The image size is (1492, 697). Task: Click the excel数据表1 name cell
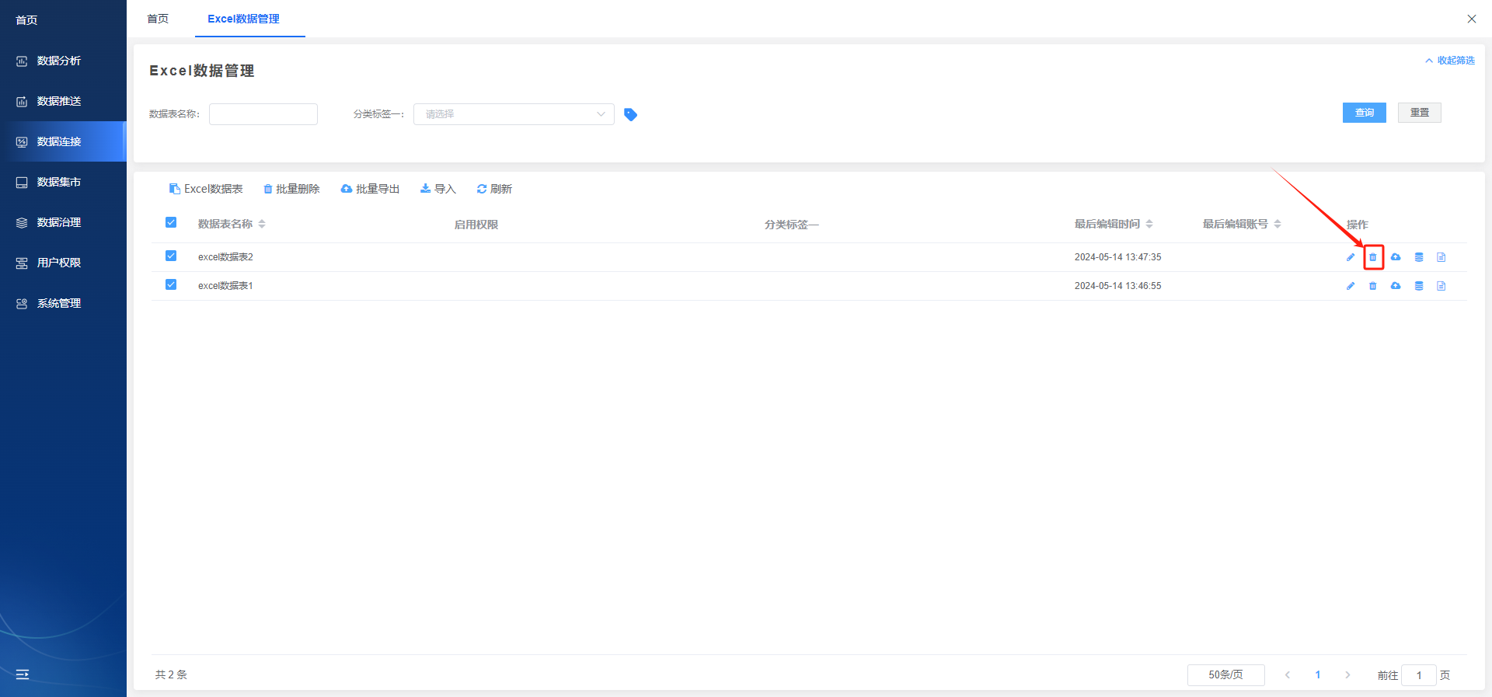[x=225, y=286]
